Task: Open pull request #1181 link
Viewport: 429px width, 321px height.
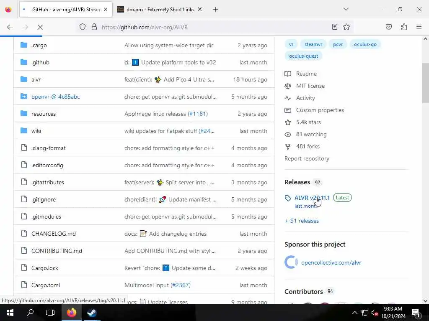Action: point(198,114)
